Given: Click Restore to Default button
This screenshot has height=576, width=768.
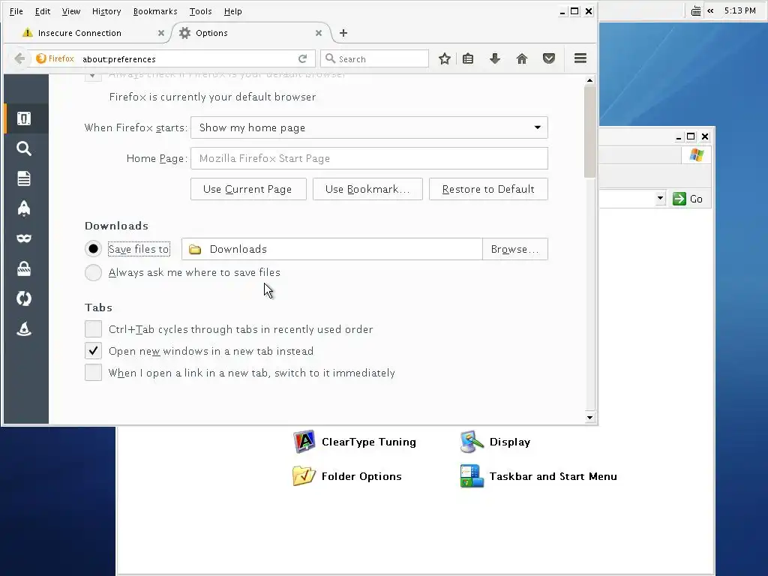Looking at the screenshot, I should pyautogui.click(x=488, y=189).
